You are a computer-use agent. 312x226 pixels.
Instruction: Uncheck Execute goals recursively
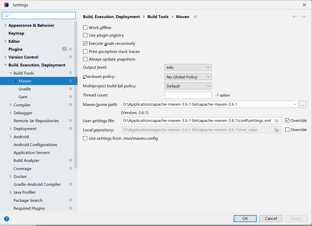click(85, 44)
